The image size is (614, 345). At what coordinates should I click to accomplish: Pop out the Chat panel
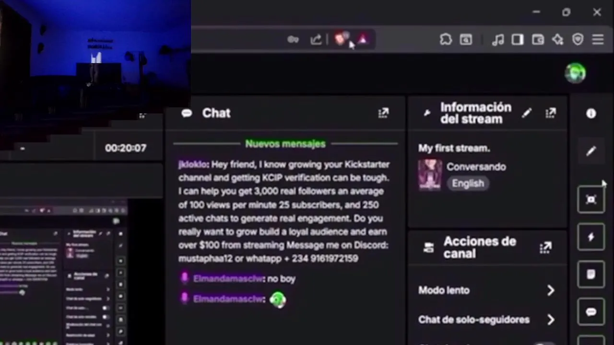tap(383, 113)
